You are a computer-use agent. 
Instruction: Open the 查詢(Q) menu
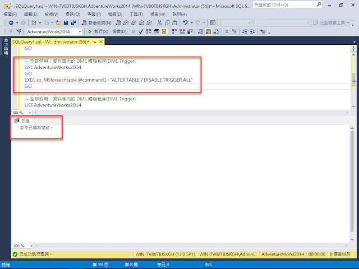click(x=73, y=14)
